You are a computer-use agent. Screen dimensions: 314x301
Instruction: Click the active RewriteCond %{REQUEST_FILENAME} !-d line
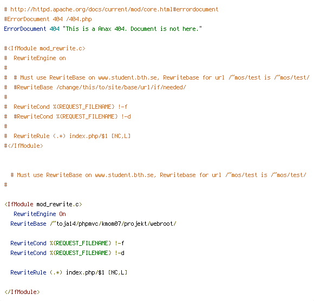tap(67, 253)
